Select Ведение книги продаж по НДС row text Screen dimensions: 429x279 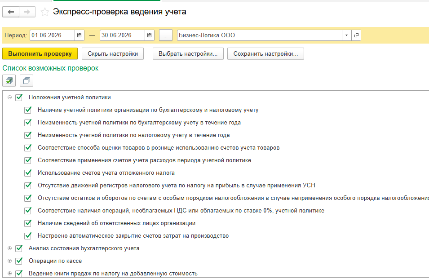[113, 274]
